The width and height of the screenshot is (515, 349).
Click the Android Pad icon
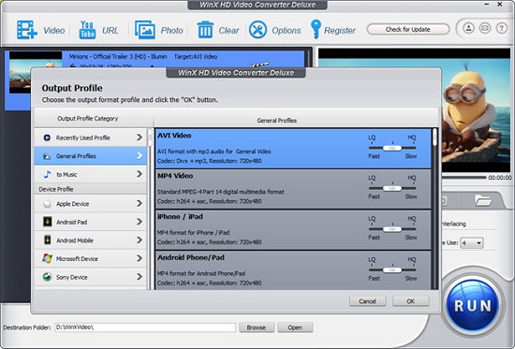tap(48, 222)
